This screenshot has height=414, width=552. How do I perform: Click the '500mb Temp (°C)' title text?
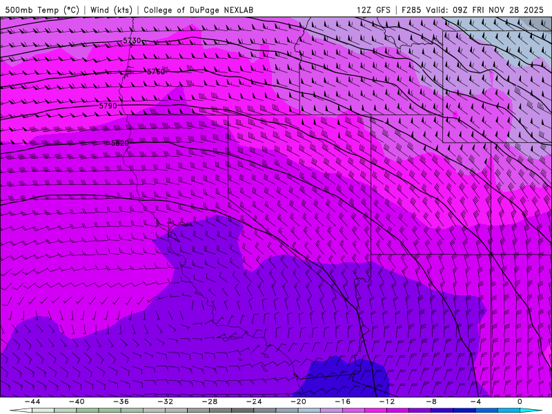(x=42, y=10)
